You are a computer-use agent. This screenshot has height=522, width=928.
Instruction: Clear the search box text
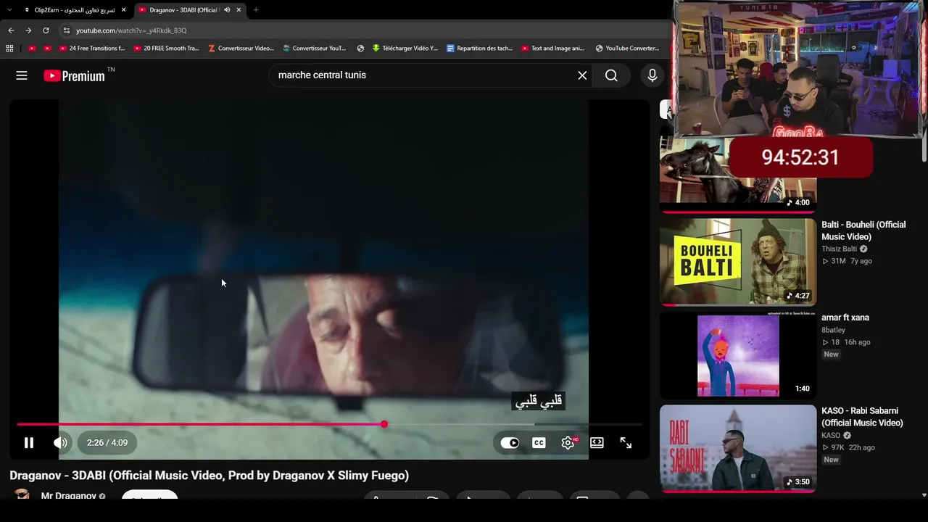pyautogui.click(x=582, y=75)
